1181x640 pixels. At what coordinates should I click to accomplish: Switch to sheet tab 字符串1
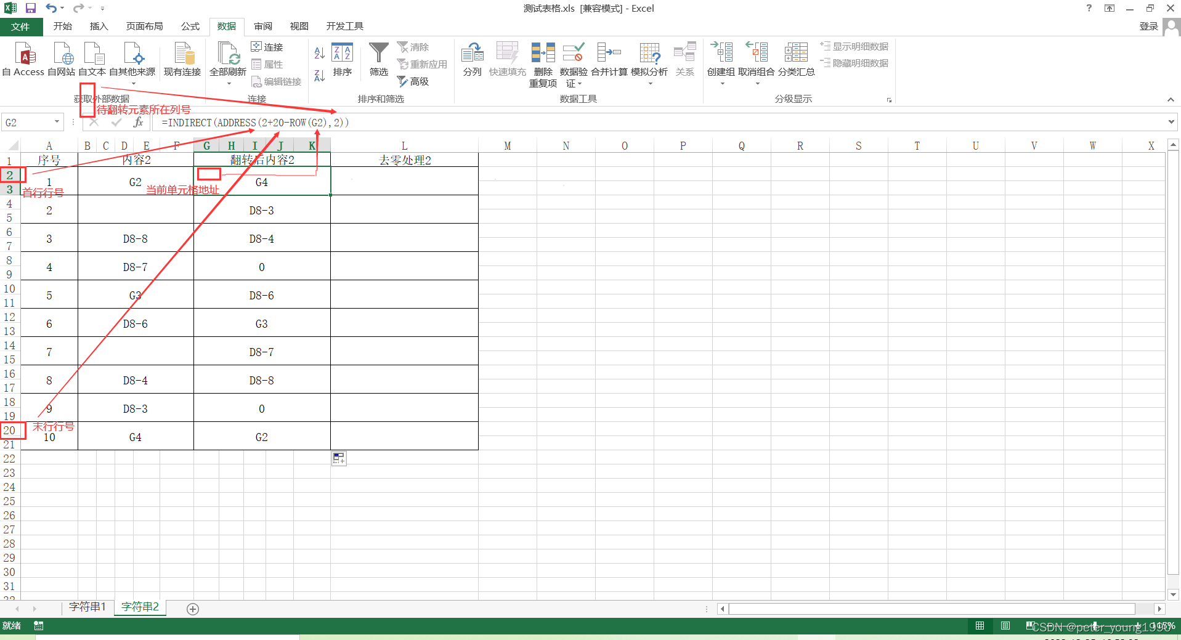[87, 607]
